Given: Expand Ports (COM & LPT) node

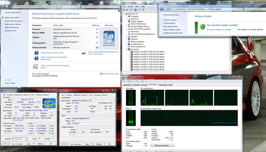Looking at the screenshot, I should (127, 47).
